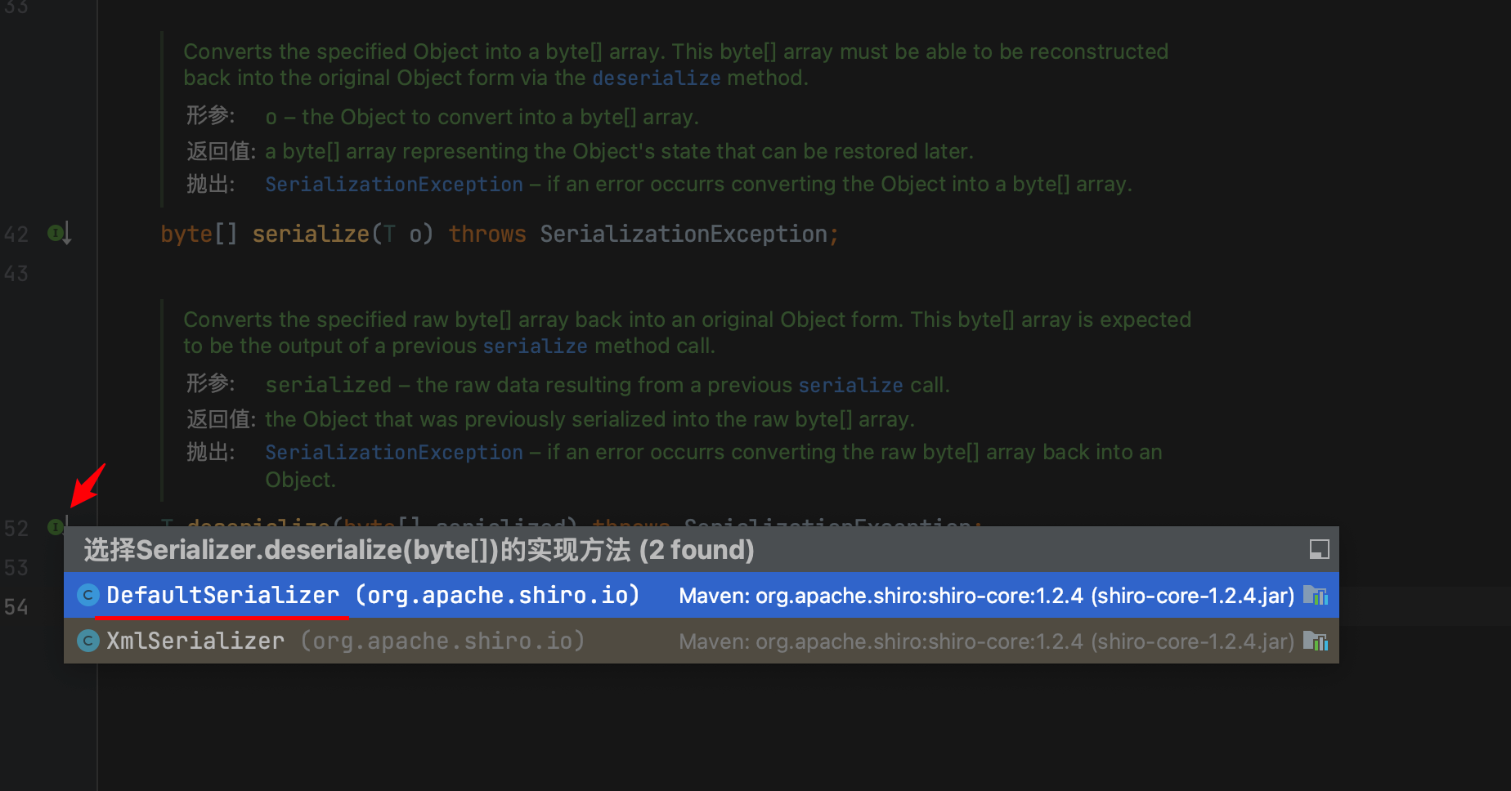Click the popup title 'Serializer.deserialize(byte[])'
The height and width of the screenshot is (791, 1511).
click(x=317, y=550)
